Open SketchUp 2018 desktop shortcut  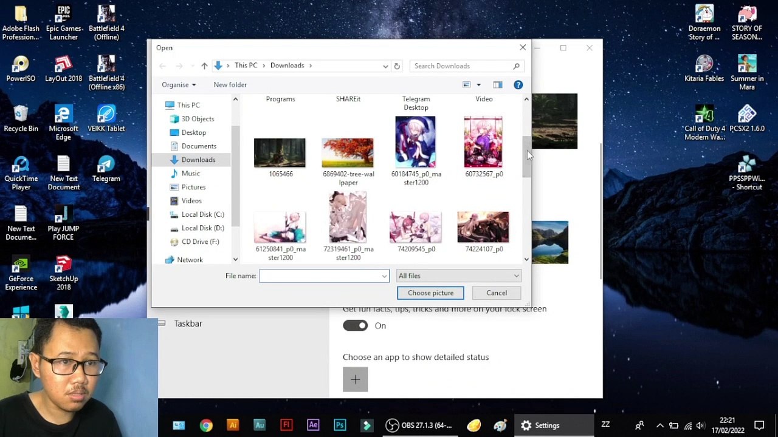(x=64, y=274)
